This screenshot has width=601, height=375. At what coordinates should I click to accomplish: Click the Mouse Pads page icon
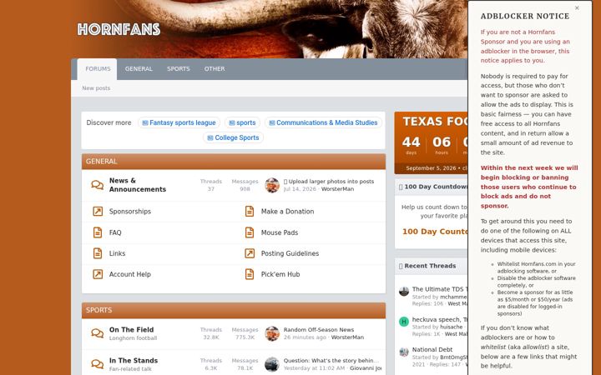[250, 232]
